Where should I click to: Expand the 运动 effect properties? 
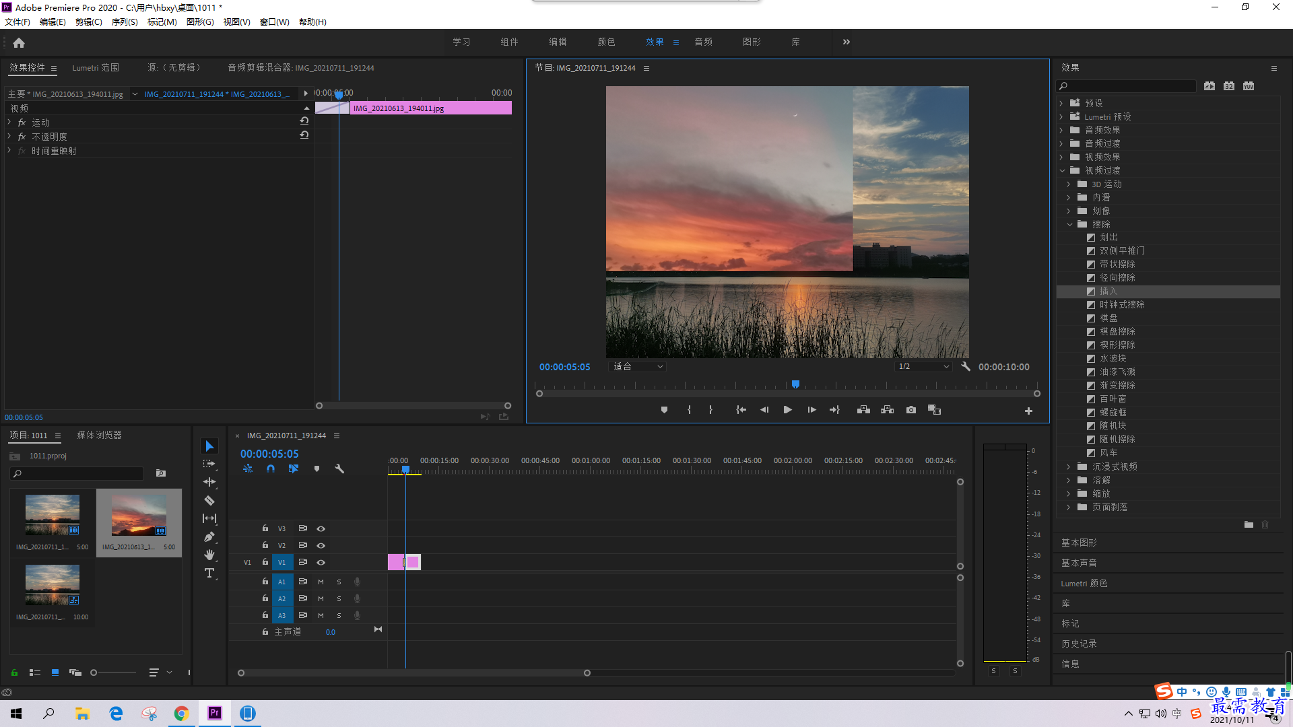pyautogui.click(x=9, y=122)
